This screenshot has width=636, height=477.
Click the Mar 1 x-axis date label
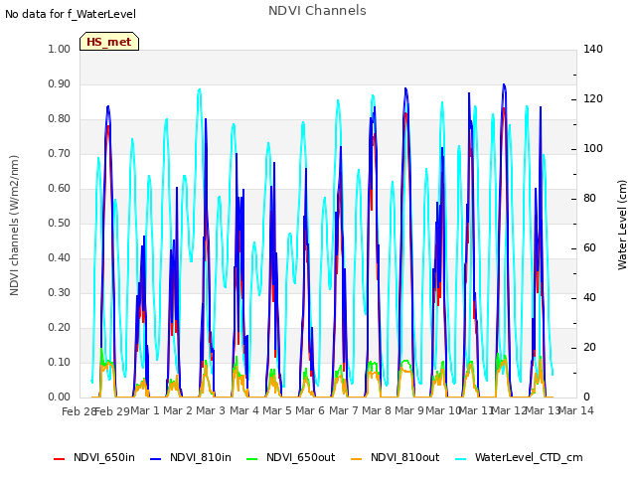pyautogui.click(x=145, y=410)
